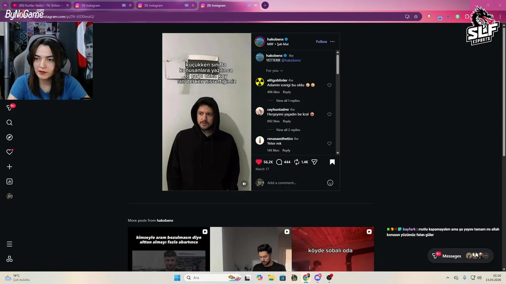Click the comments scroll down arrow
The image size is (506, 284).
[338, 153]
